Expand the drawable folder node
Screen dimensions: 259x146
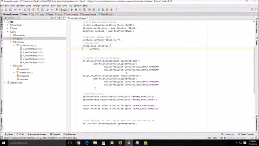(11, 35)
